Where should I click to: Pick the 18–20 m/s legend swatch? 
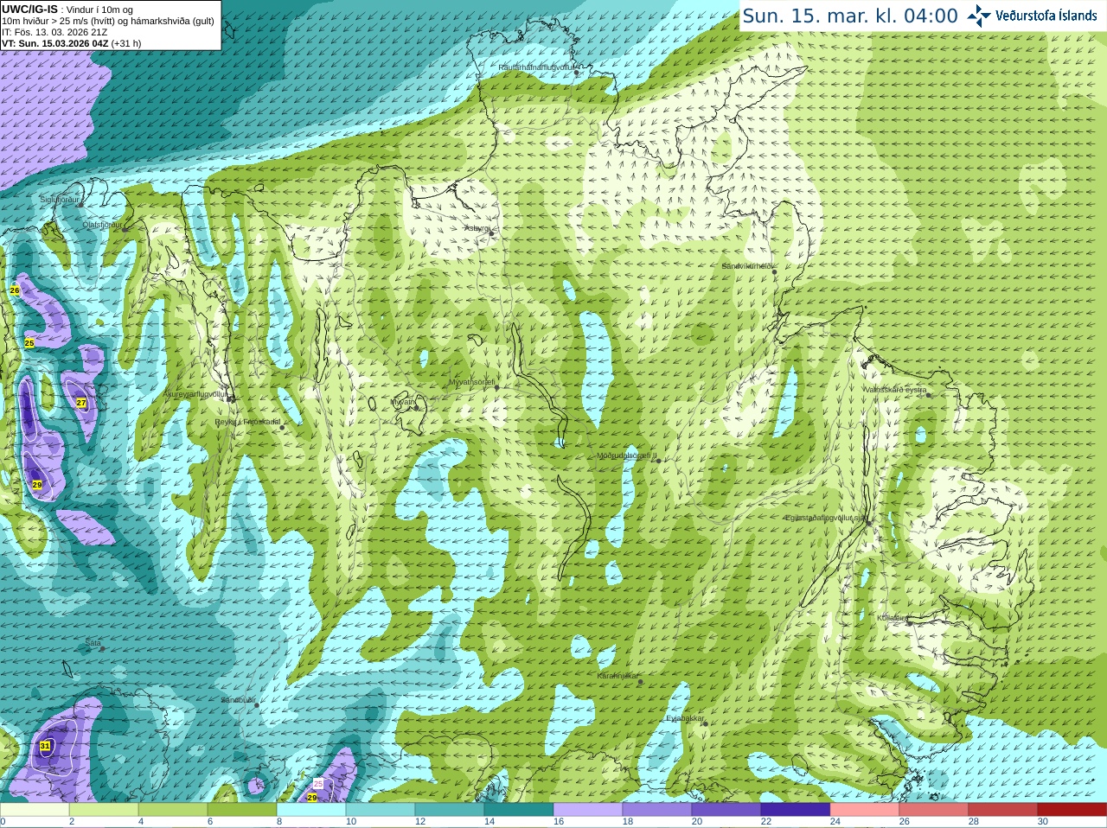(x=657, y=810)
